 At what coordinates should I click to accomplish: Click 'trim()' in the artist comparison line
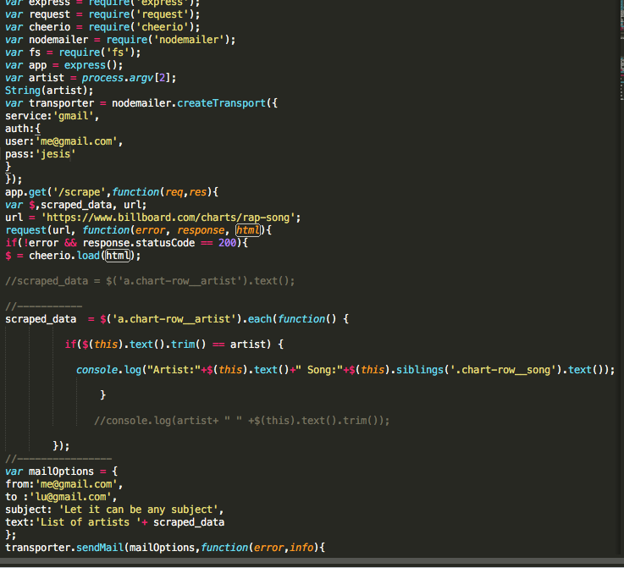click(189, 345)
